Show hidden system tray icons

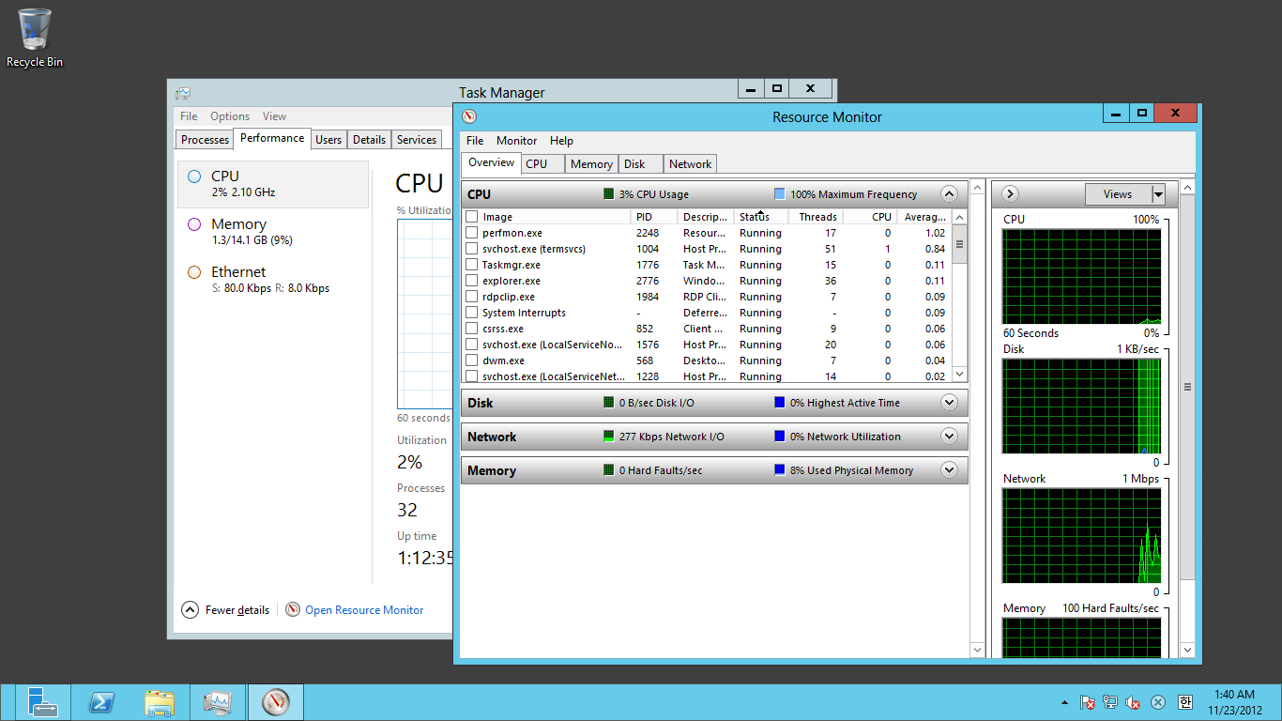pos(1064,702)
